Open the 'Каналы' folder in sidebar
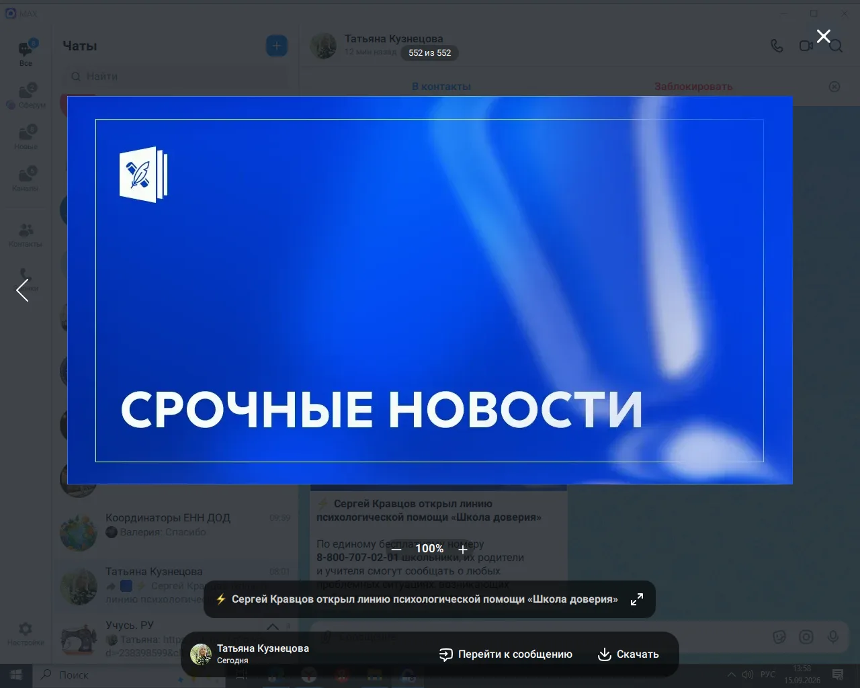The image size is (860, 688). point(26,179)
